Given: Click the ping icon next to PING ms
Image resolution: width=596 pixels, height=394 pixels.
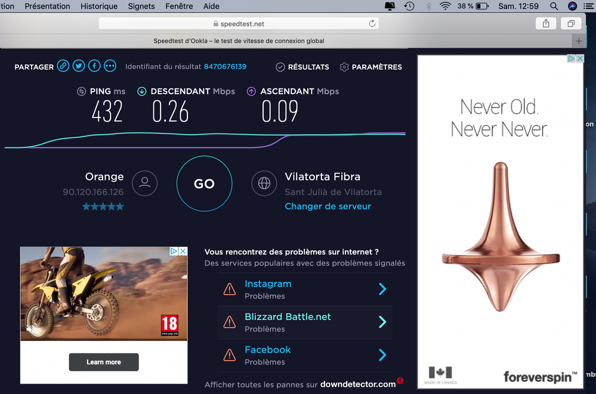Looking at the screenshot, I should 81,91.
